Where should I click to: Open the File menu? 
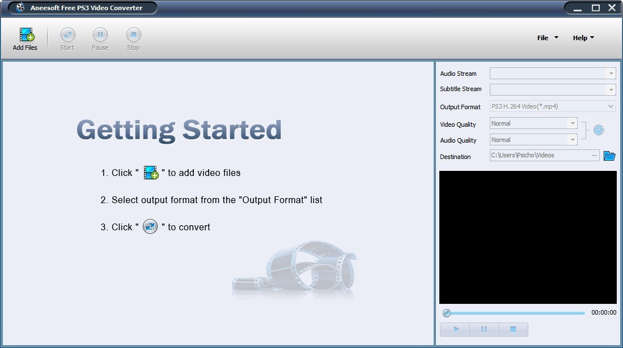[546, 37]
